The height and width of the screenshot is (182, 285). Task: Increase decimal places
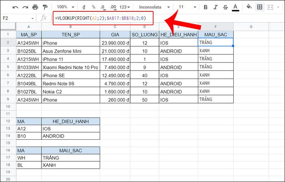tap(113, 7)
